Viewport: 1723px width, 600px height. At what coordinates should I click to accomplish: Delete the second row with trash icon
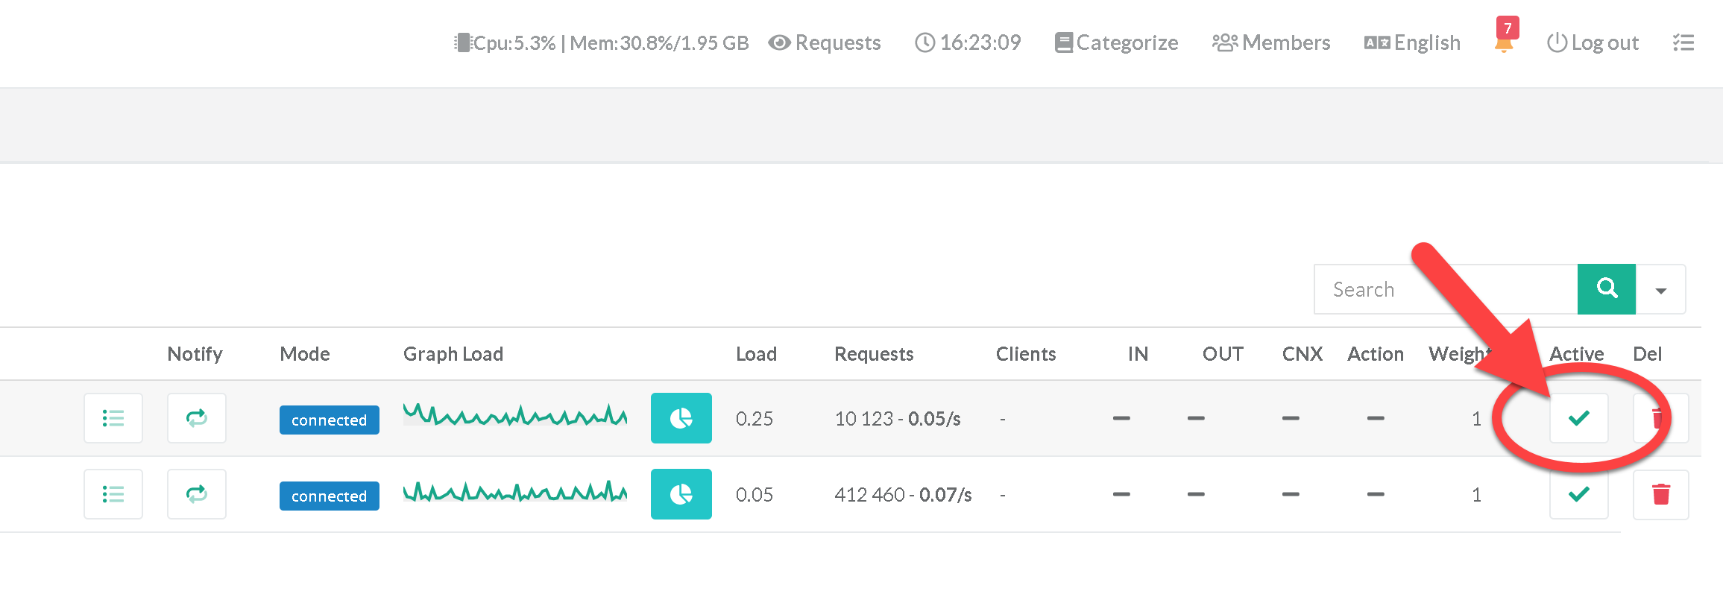coord(1660,494)
